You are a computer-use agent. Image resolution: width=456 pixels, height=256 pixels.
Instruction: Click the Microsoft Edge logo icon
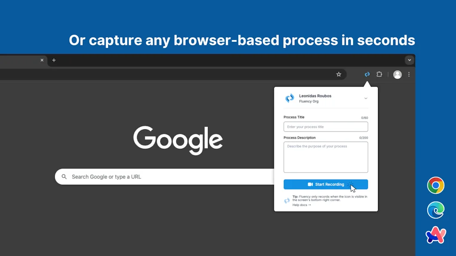pos(436,210)
